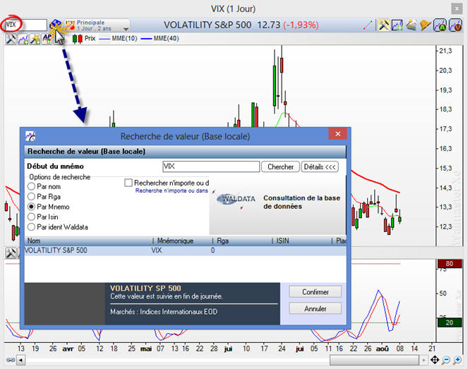This screenshot has width=468, height=369.
Task: Open the highlighted tools icon at top right
Action: [383, 25]
